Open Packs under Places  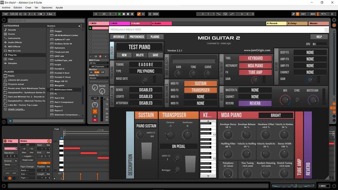click(x=11, y=76)
